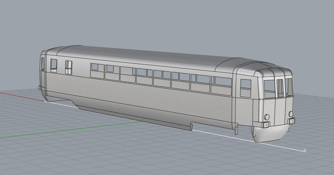Image resolution: width=334 pixels, height=175 pixels.
Task: Select the second rear side window with cross divider
Action: [x=68, y=67]
